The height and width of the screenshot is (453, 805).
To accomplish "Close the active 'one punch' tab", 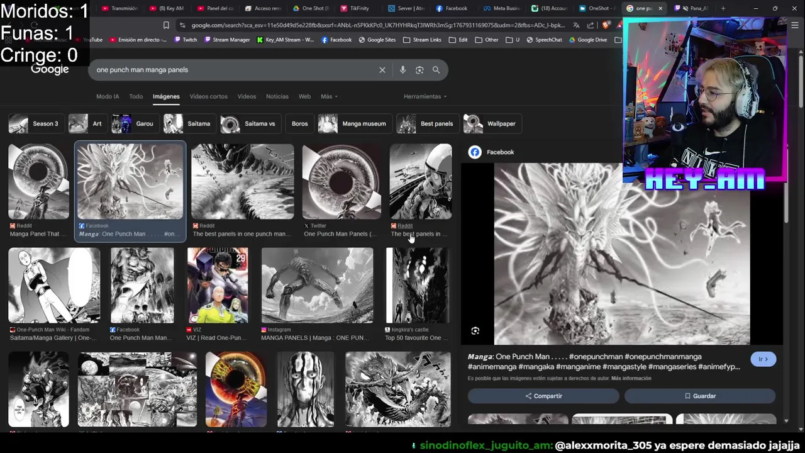I will [x=660, y=8].
